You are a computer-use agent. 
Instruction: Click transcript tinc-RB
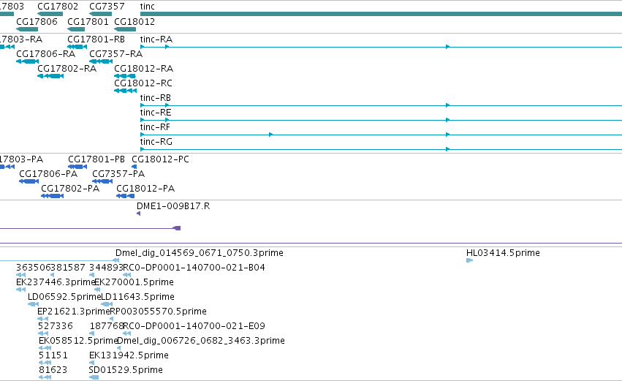[x=156, y=98]
